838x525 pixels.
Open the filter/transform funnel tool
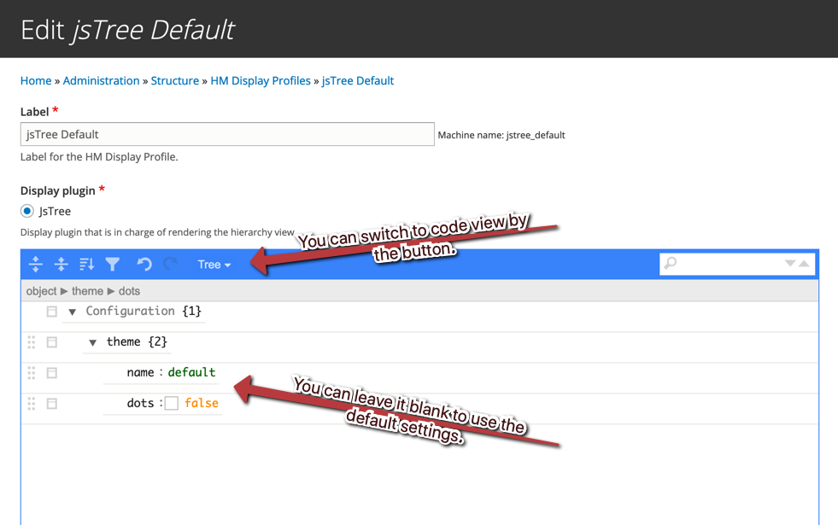point(112,264)
